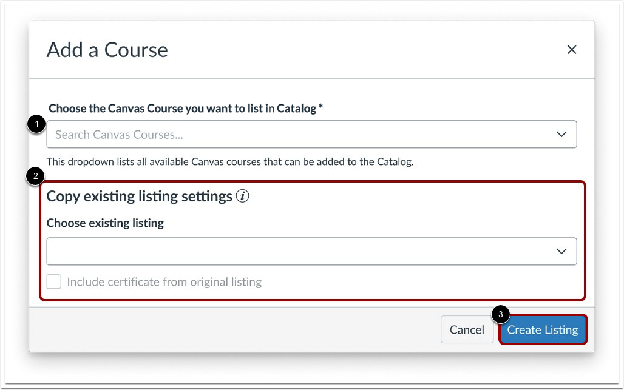Click the checkbox beside the certificate option
624x390 pixels.
[54, 281]
